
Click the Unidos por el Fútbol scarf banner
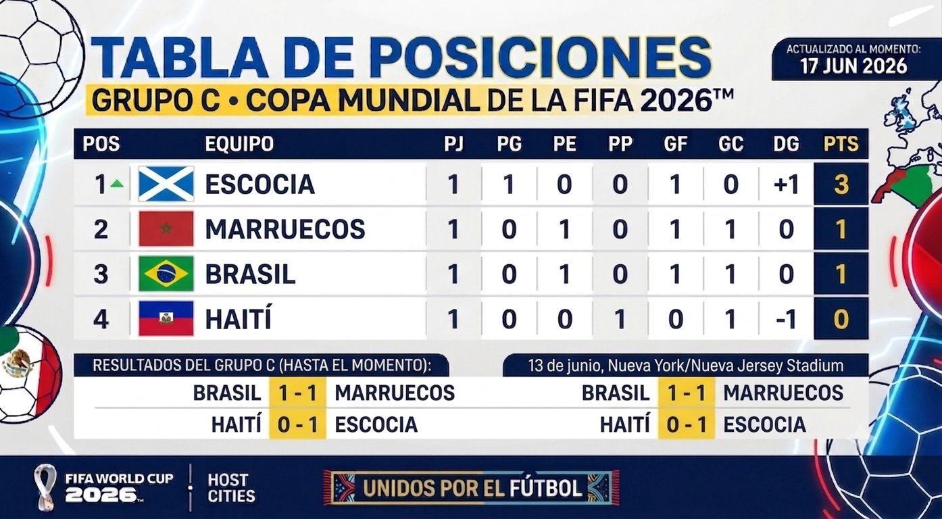pos(471,488)
